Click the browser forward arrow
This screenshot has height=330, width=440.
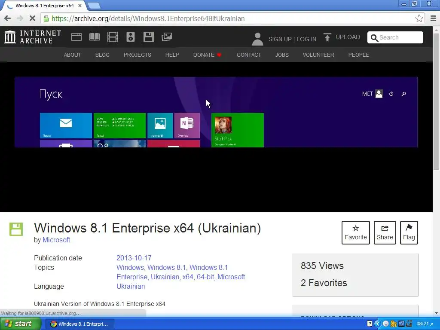point(20,18)
